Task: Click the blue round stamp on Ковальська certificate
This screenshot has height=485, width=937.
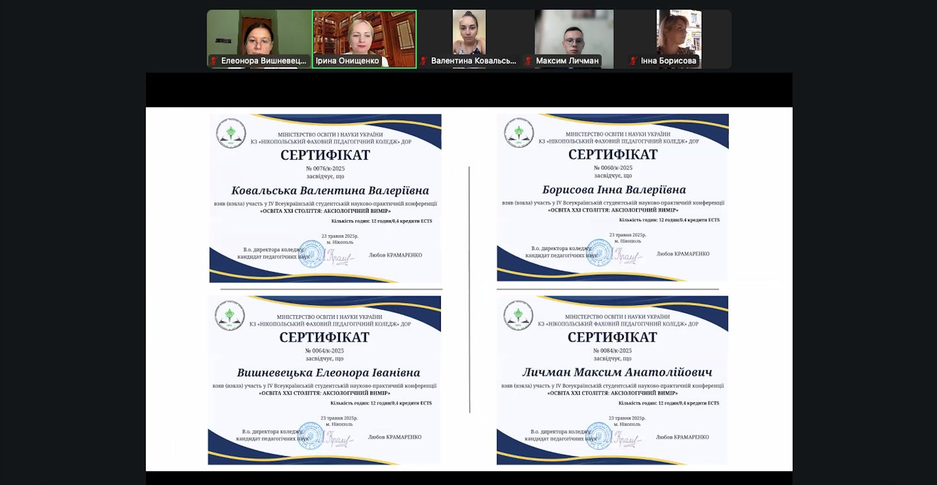Action: click(311, 254)
